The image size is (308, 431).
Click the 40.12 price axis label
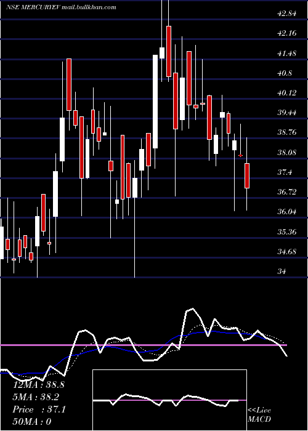[287, 93]
